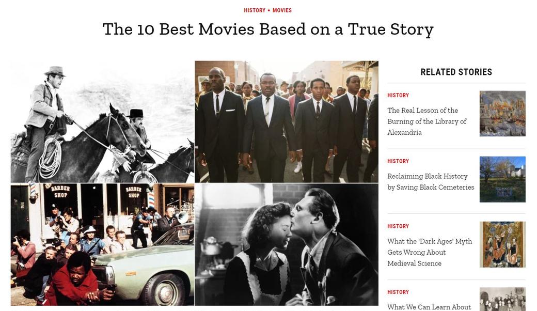The height and width of the screenshot is (311, 537).
Task: Select the medieval manuscript illustration thumbnail
Action: [x=502, y=244]
